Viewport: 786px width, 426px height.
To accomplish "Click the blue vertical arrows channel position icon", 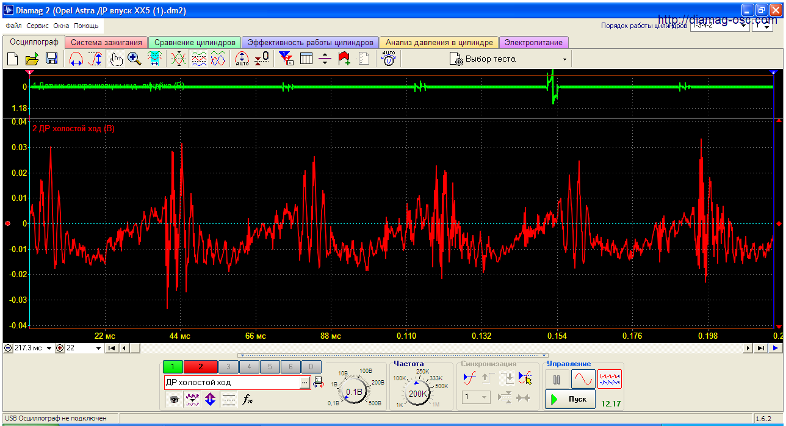I will 211,400.
